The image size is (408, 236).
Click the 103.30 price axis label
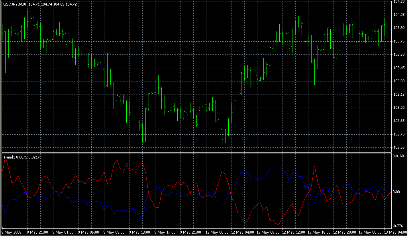399,81
